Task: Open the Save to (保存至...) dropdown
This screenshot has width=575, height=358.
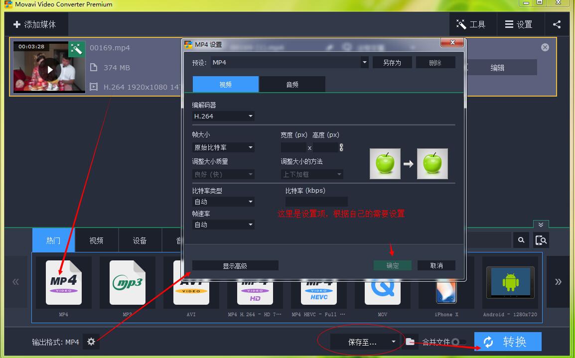Action: point(365,342)
